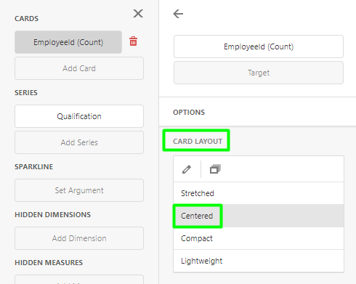The image size is (356, 284).
Task: Click the stacked windows icon in layout toolbar
Action: 215,169
